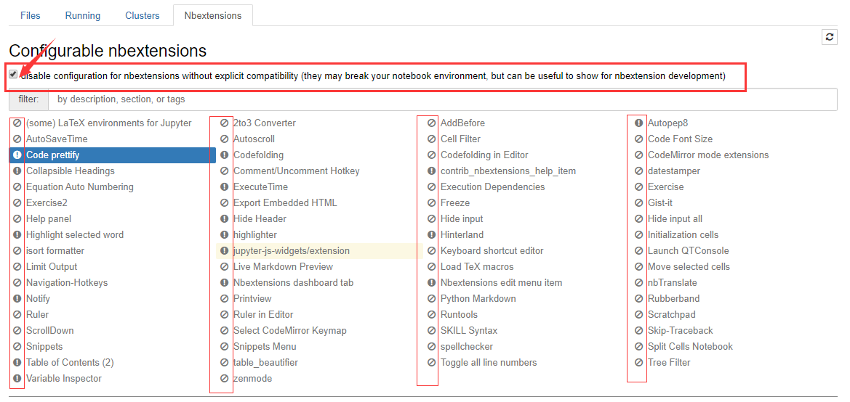Select CodeMirror mode extensions entry

pos(708,155)
